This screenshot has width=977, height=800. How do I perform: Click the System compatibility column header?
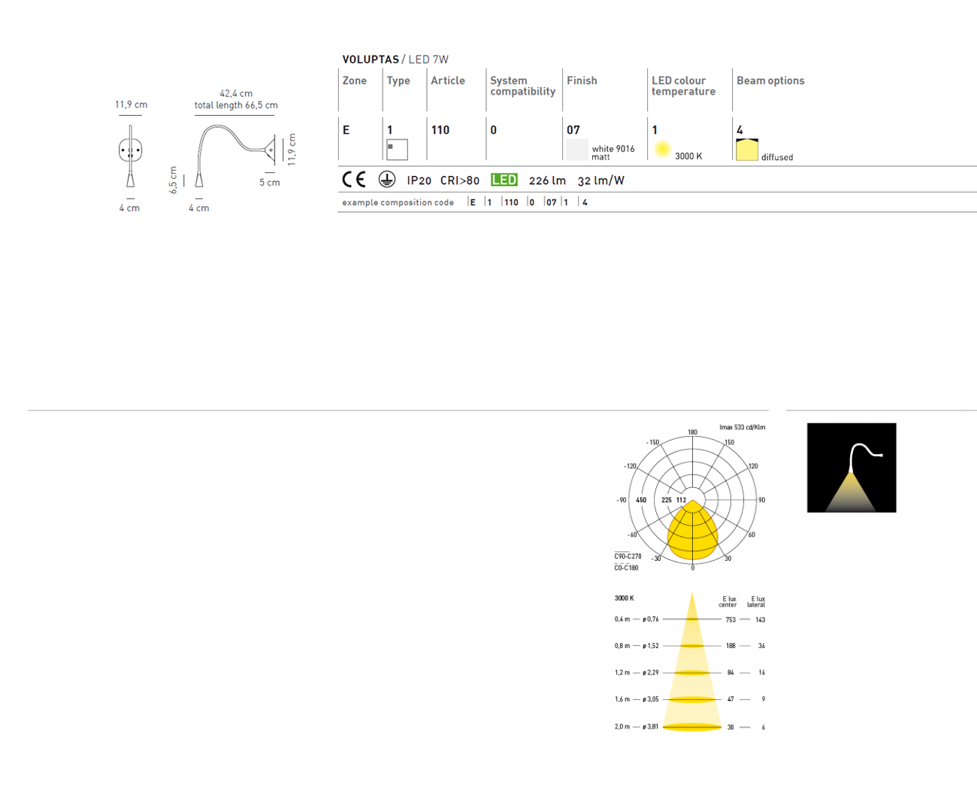pos(522,86)
